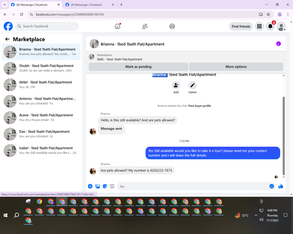Open weather 35°C widget in taskbar
Image resolution: width=293 pixels, height=234 pixels.
(x=242, y=215)
